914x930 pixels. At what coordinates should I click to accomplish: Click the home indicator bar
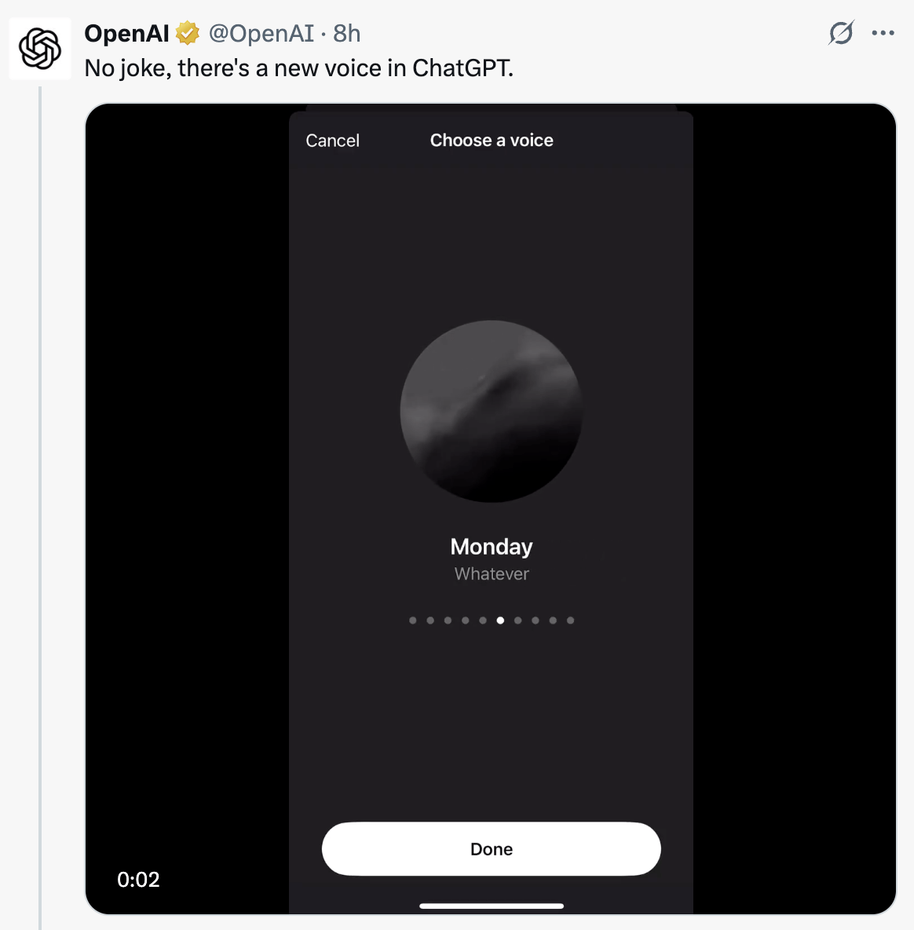point(492,906)
